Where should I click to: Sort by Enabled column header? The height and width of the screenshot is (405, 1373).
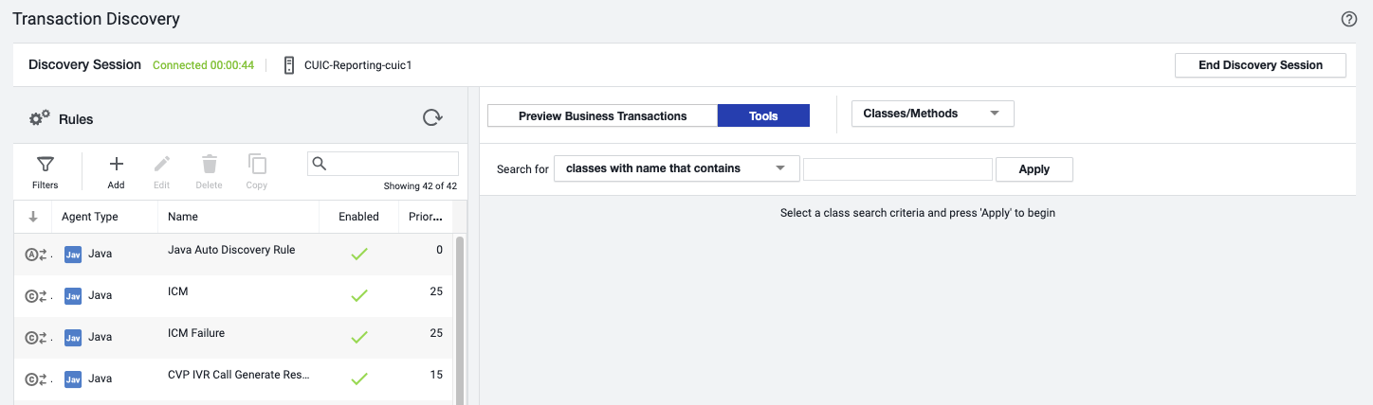[x=358, y=217]
